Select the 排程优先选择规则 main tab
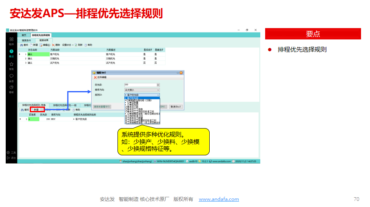The height and width of the screenshot is (207, 370). [x=41, y=35]
